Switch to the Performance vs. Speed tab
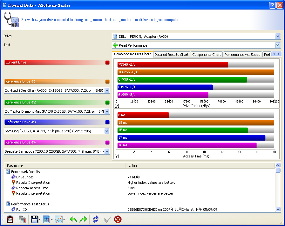This screenshot has height=226, width=285. pyautogui.click(x=242, y=55)
